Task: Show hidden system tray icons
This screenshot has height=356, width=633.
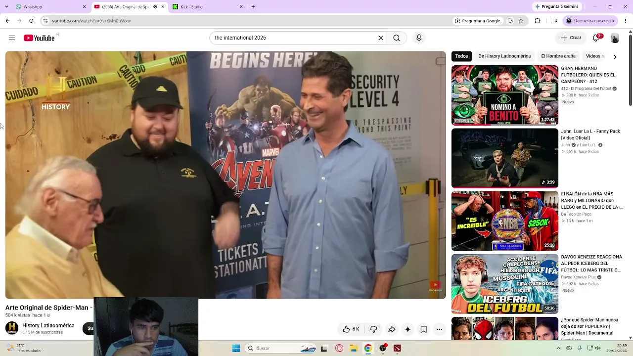Action: pos(559,348)
